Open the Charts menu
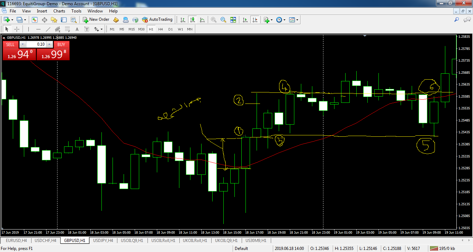 tap(59, 11)
